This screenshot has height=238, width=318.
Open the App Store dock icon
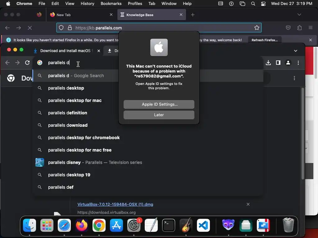[x=116, y=225]
